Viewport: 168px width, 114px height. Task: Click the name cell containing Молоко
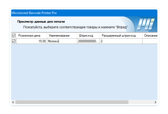click(x=62, y=41)
